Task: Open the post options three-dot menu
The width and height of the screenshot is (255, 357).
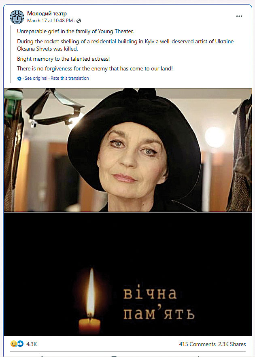Action: click(239, 16)
